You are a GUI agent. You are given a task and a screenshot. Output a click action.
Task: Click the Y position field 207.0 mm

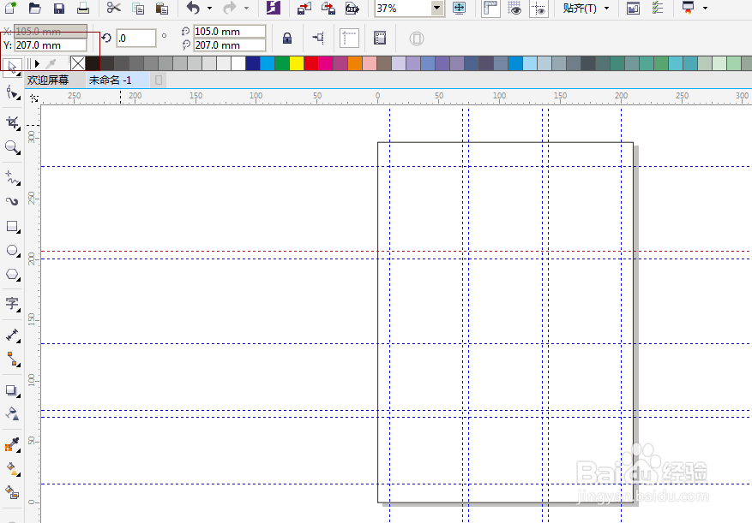[x=51, y=45]
